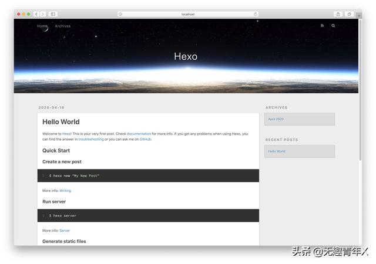Open the Safari share menu
The width and height of the screenshot is (376, 264).
pos(338,14)
